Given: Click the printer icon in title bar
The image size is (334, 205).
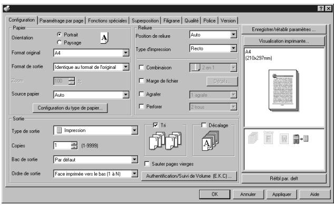Looking at the screenshot, I should click(7, 8).
